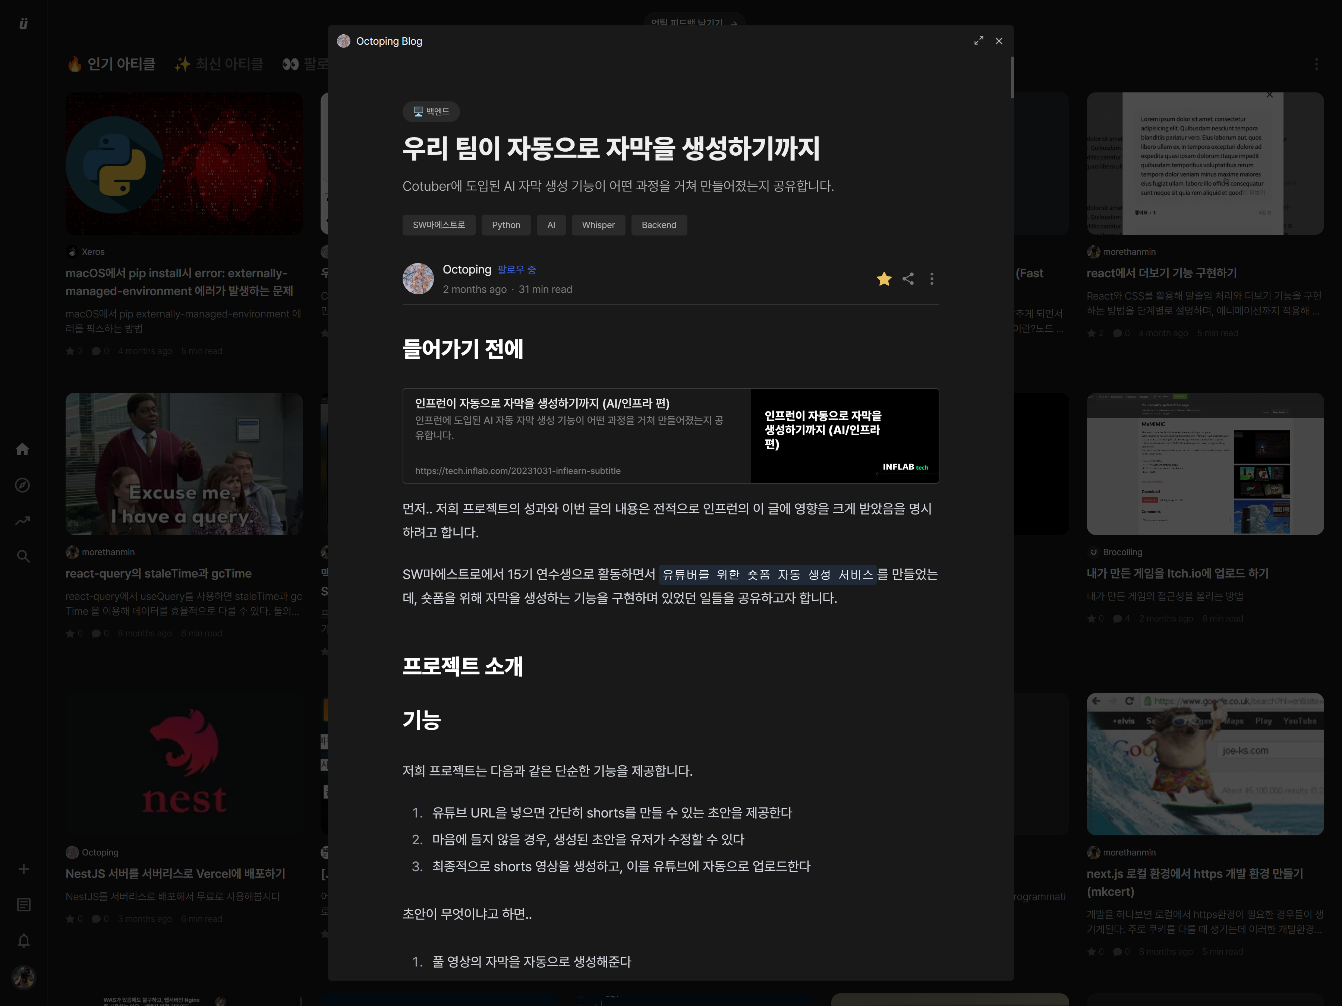
Task: Select the Python tag
Action: click(x=506, y=225)
